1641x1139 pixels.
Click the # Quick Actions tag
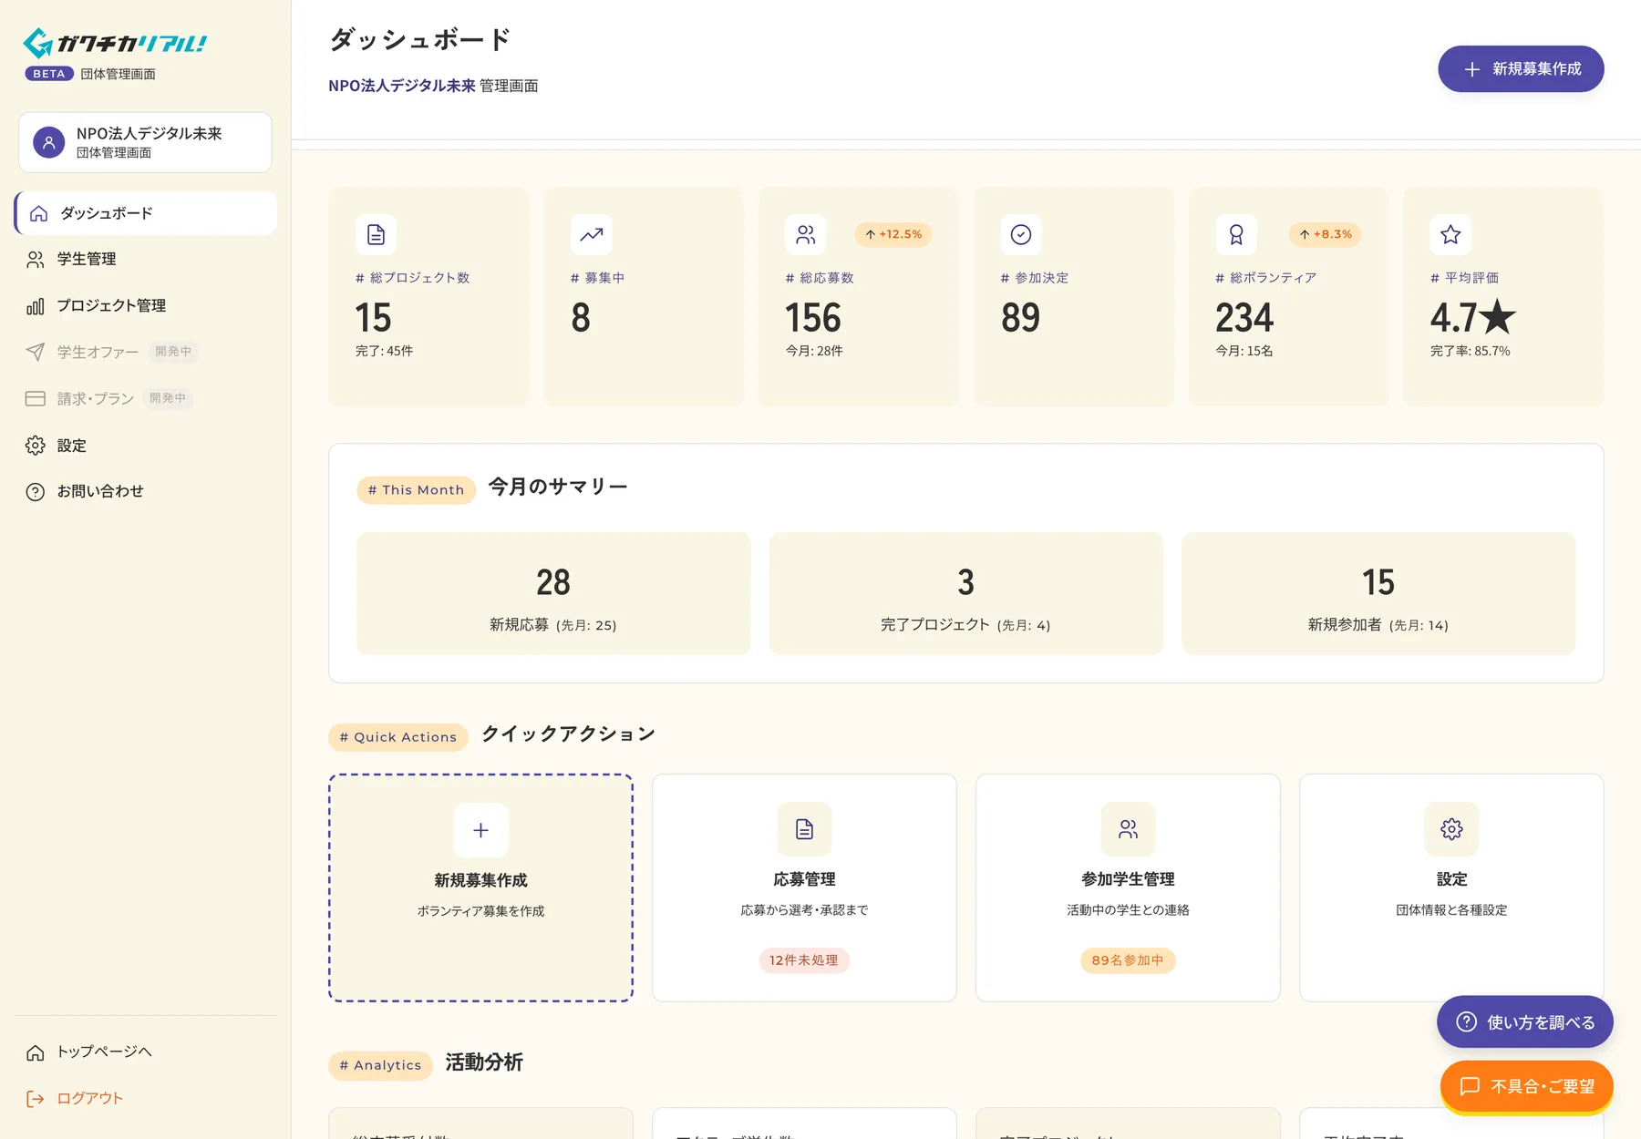(398, 737)
